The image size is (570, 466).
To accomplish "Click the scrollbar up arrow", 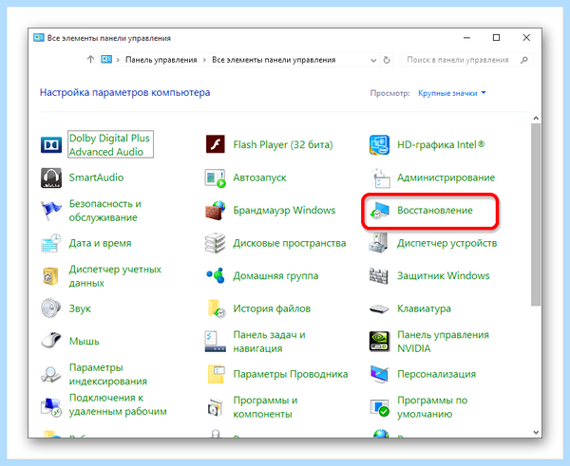I will [x=536, y=119].
